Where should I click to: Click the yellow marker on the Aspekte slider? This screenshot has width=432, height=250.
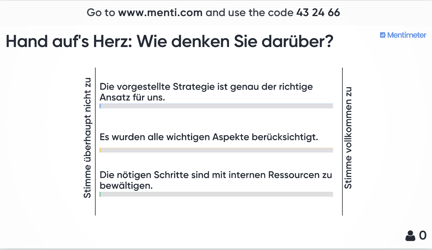pyautogui.click(x=100, y=150)
